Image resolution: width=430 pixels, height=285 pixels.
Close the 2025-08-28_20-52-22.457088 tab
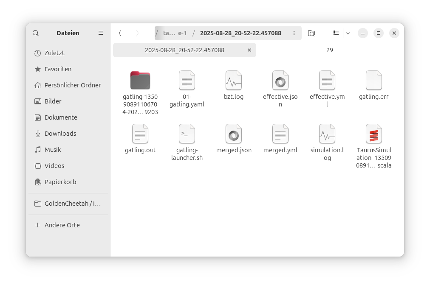249,50
